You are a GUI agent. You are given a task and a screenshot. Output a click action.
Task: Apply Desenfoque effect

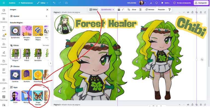click(x=38, y=75)
